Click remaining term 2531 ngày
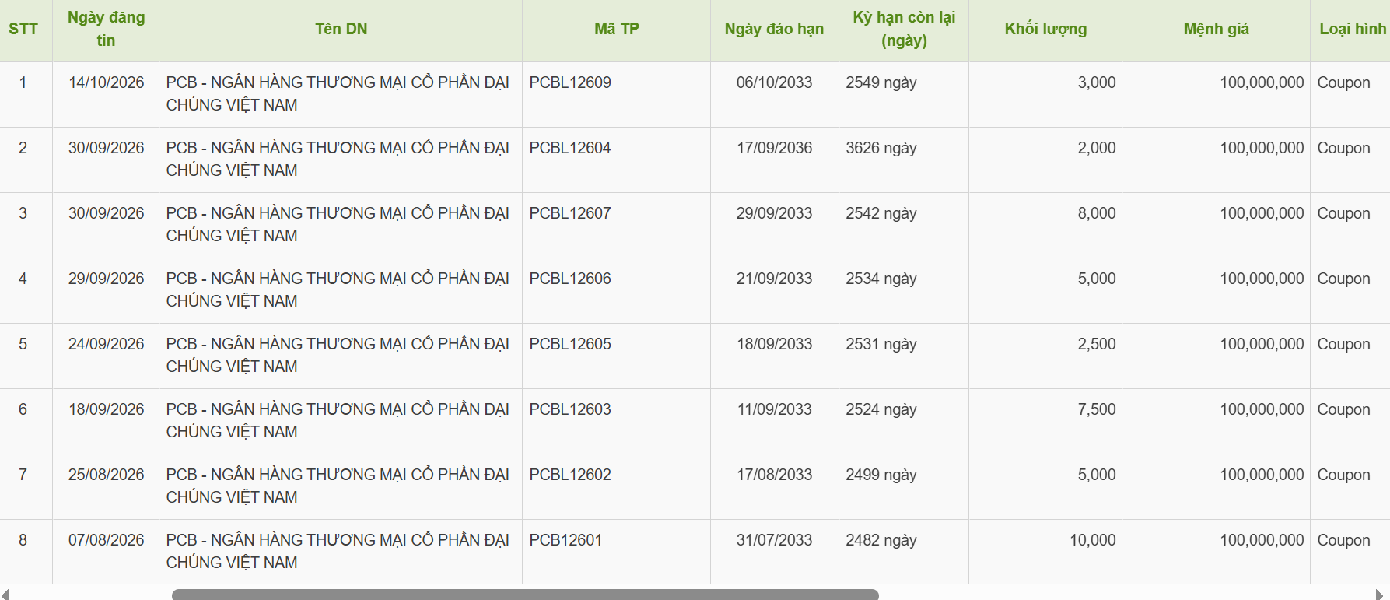Image resolution: width=1390 pixels, height=600 pixels. pos(881,344)
